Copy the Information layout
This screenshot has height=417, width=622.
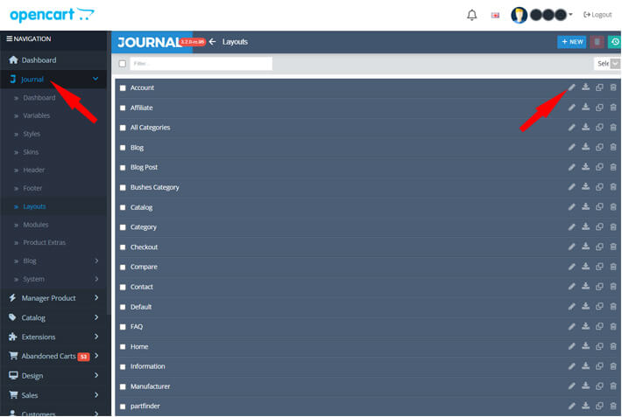(x=599, y=366)
